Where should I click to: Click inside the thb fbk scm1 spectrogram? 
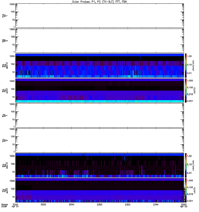coord(99,90)
